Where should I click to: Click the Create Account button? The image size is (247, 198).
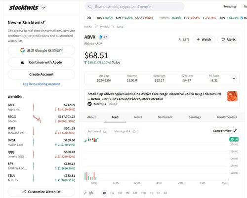(x=41, y=74)
